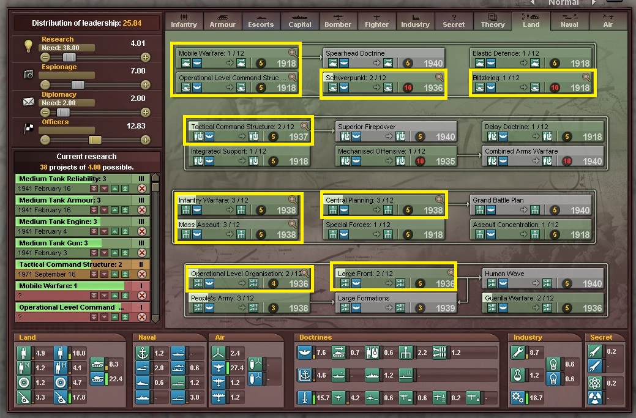Cancel Tactical Command Structure research in queue
Screen dimensions: 636x418
(x=141, y=274)
